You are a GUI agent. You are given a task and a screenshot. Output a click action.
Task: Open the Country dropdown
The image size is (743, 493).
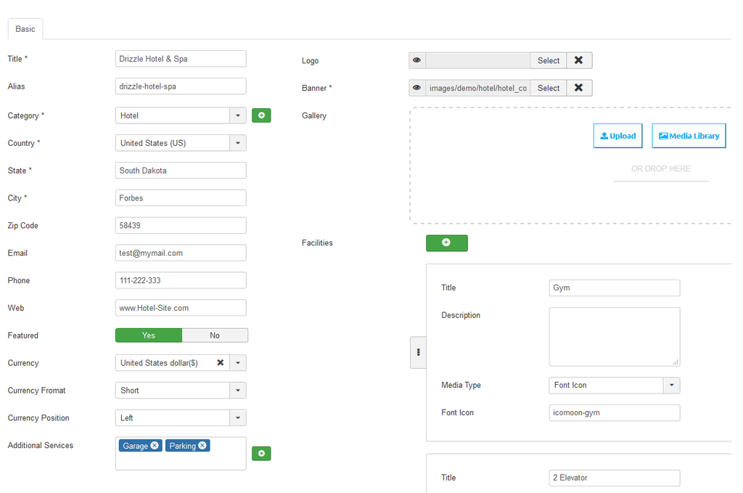coord(238,143)
